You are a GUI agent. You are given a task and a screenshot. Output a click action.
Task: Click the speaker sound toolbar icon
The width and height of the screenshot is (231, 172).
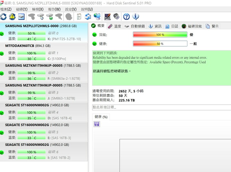116,16
